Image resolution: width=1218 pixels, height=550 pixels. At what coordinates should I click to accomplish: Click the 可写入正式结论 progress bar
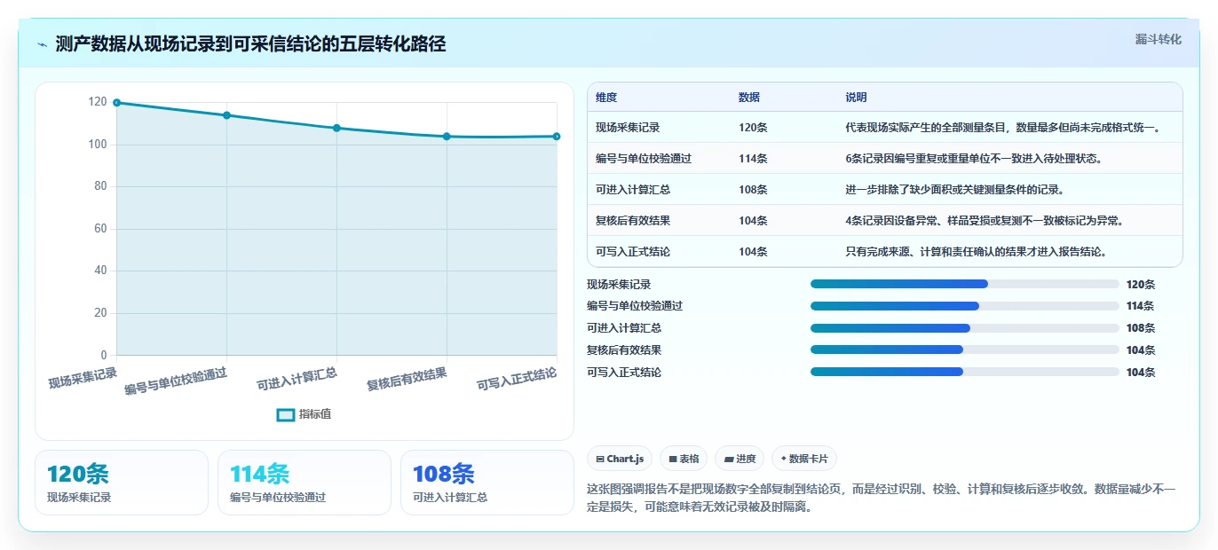pyautogui.click(x=964, y=373)
